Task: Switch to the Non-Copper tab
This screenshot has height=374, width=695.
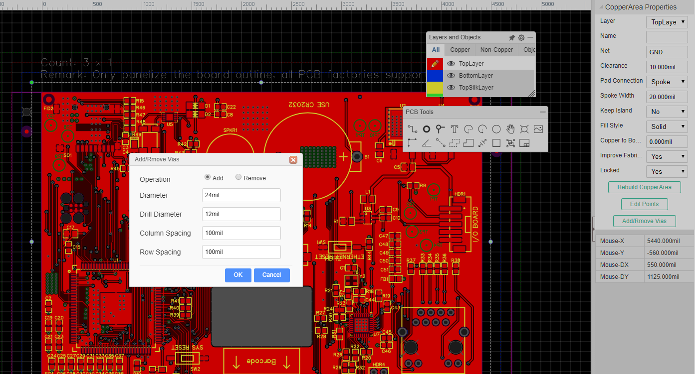Action: pyautogui.click(x=496, y=50)
